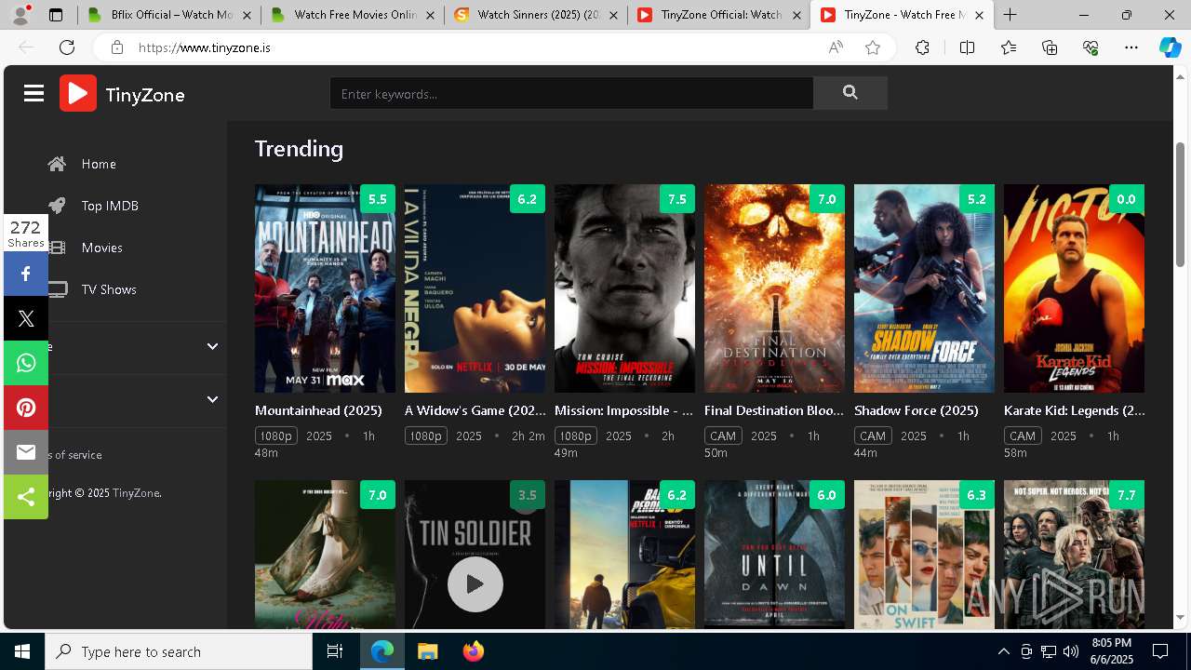Switch to Bflix Official tab

(x=167, y=15)
